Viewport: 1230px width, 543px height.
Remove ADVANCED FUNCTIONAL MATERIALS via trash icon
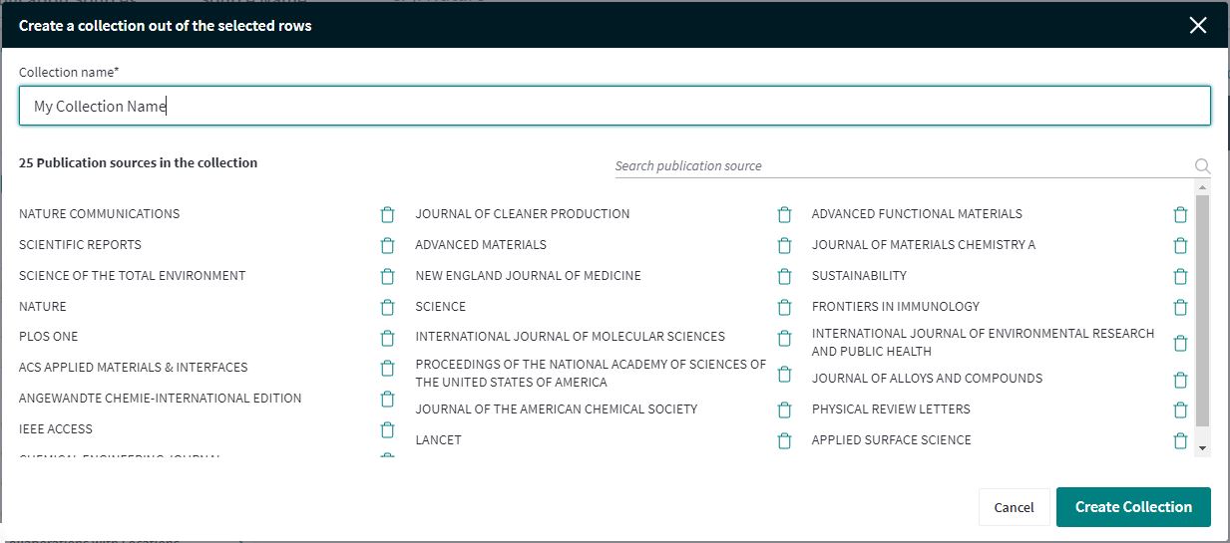(1180, 214)
